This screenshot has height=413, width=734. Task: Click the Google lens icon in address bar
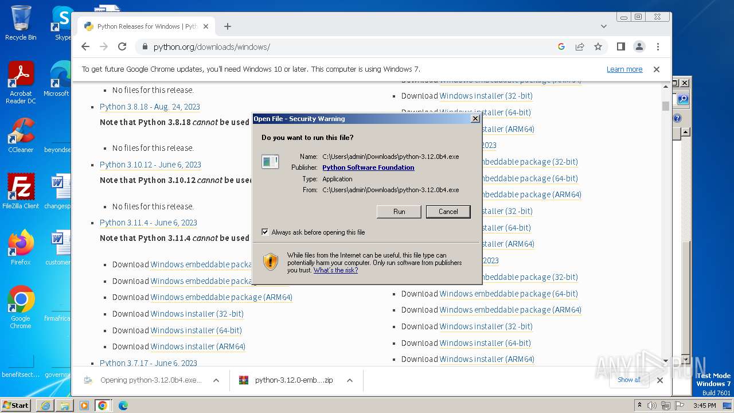561,47
